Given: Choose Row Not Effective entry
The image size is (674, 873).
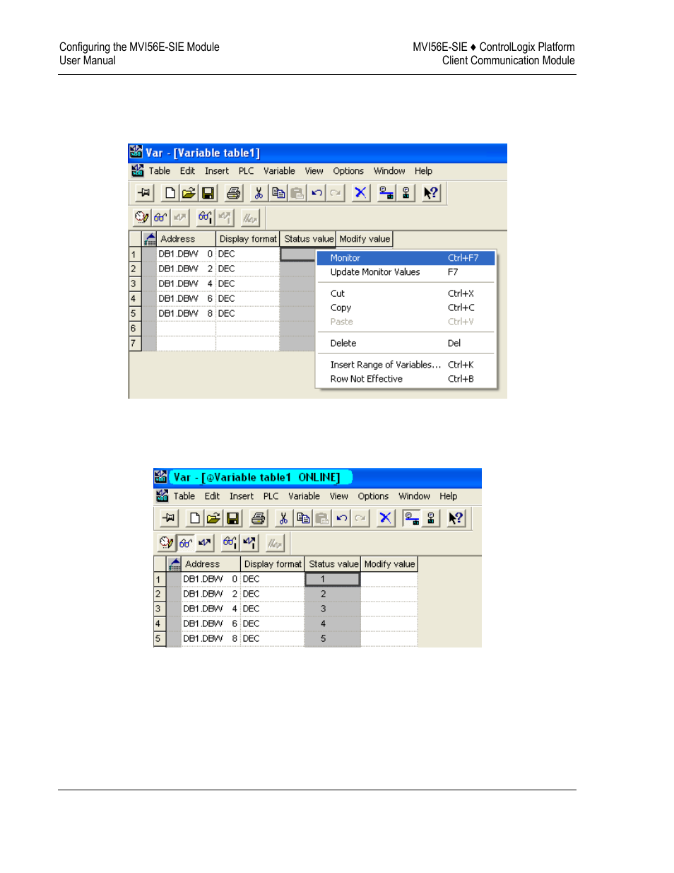Looking at the screenshot, I should (406, 379).
